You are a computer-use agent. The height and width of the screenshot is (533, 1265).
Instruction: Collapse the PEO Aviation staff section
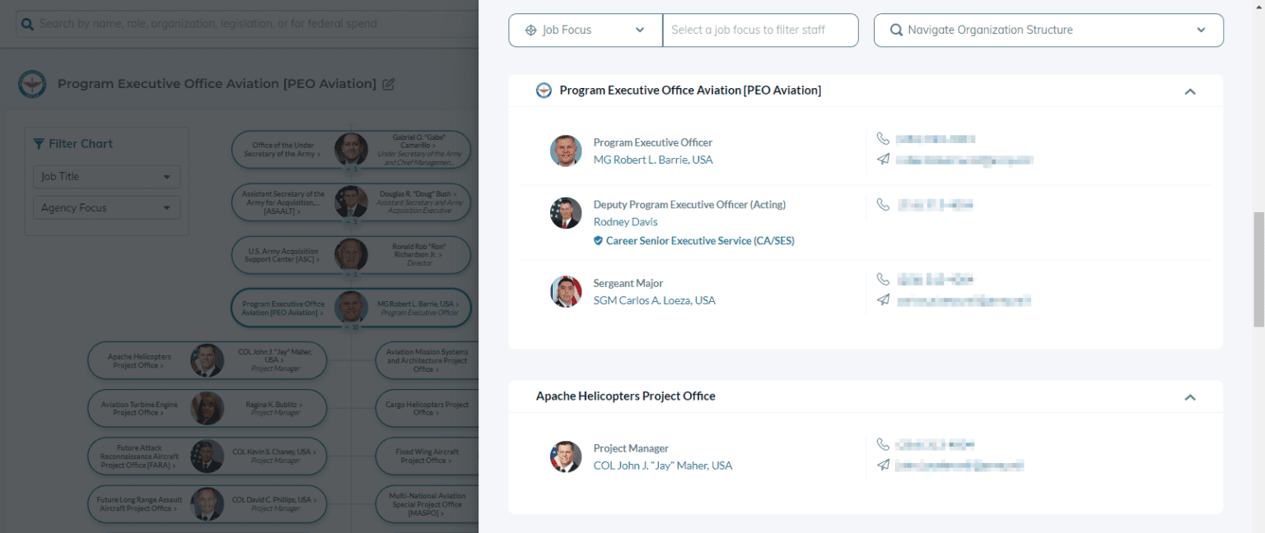pyautogui.click(x=1189, y=92)
